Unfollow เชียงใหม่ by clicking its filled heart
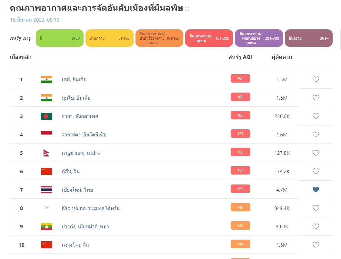Screen dimensions: 341x259 click(x=316, y=189)
